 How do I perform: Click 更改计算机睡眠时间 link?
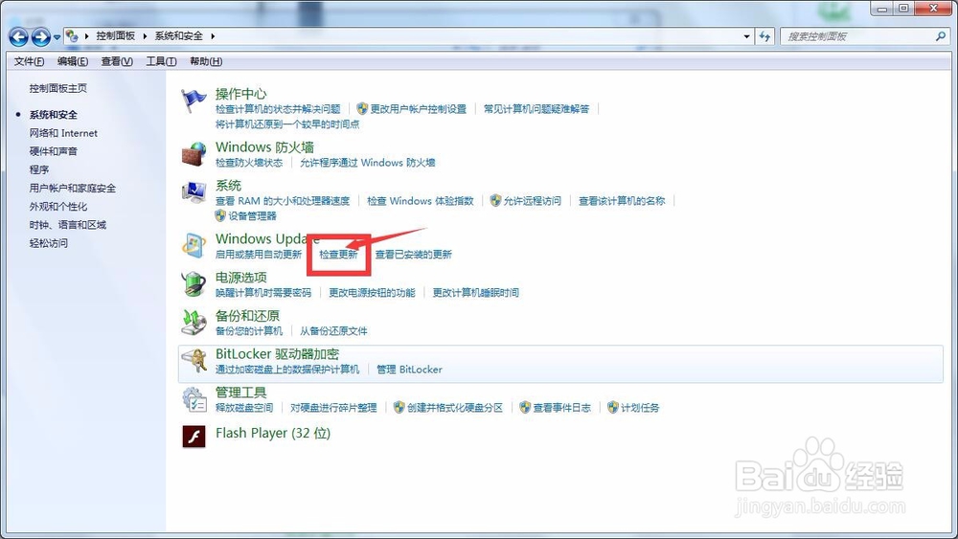(x=476, y=292)
